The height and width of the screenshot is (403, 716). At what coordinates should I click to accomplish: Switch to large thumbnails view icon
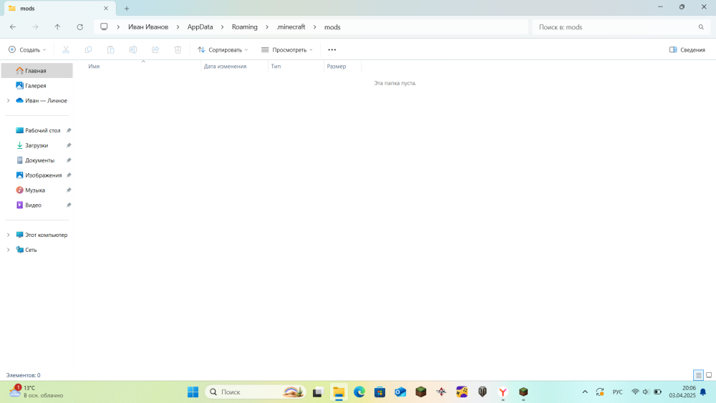click(709, 375)
